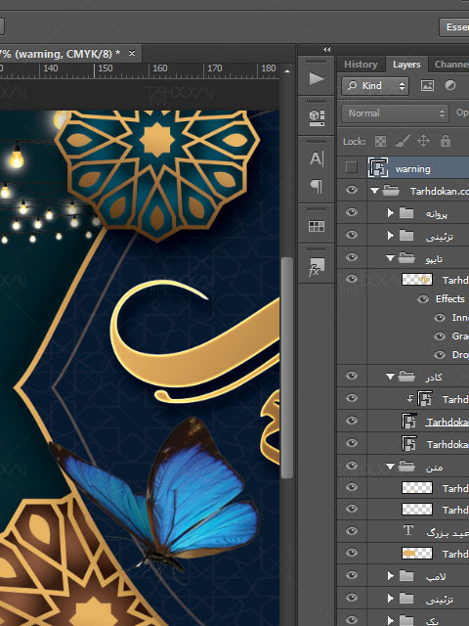Click the T text layer icon
Image resolution: width=469 pixels, height=626 pixels.
coord(408,530)
